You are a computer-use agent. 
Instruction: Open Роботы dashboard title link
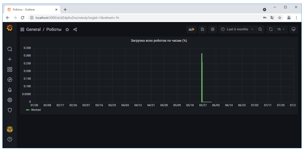click(x=54, y=29)
